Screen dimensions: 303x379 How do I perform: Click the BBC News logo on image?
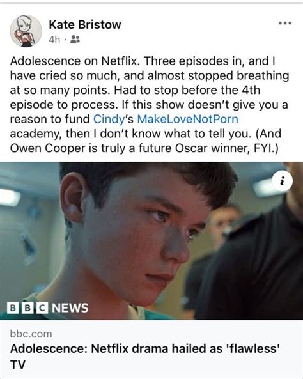click(48, 307)
